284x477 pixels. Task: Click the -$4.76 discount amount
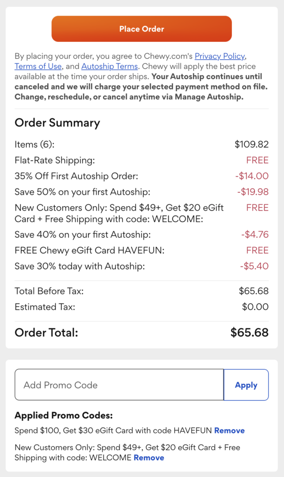[x=255, y=235]
